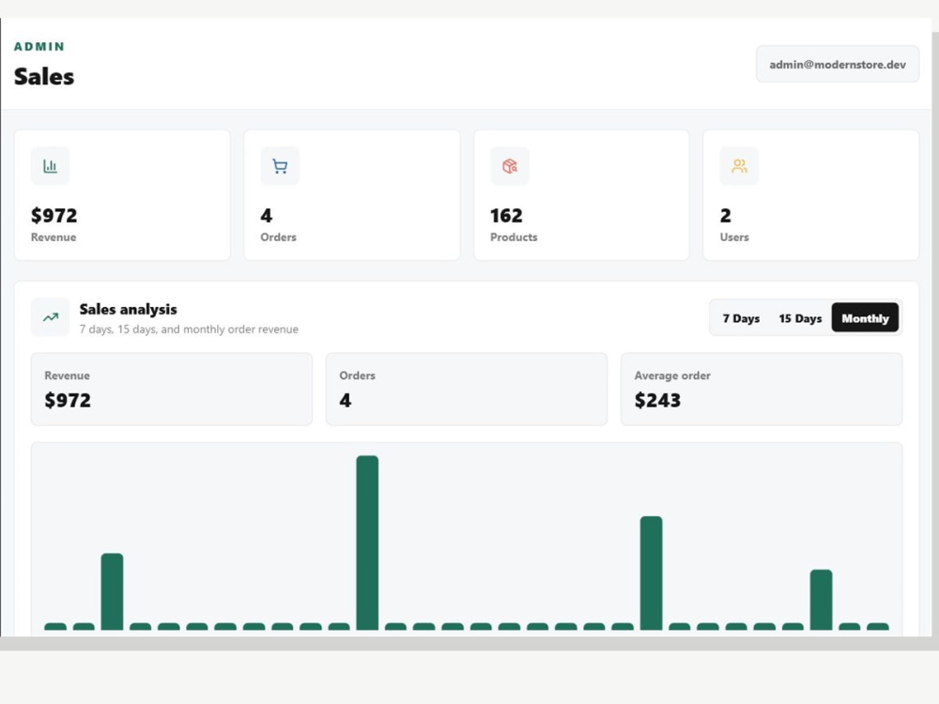
Task: Click the Products label under 162
Action: tap(514, 237)
